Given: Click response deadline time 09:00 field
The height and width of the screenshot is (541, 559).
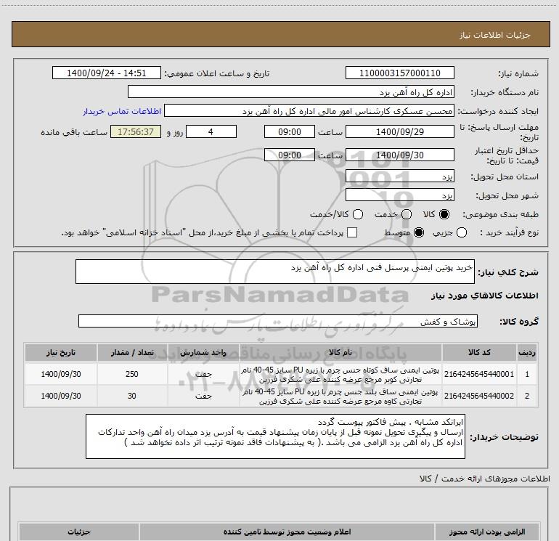Looking at the screenshot, I should point(290,131).
